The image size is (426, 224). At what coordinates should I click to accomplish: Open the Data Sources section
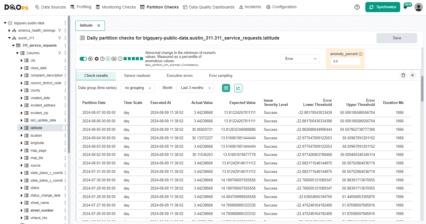(x=50, y=7)
